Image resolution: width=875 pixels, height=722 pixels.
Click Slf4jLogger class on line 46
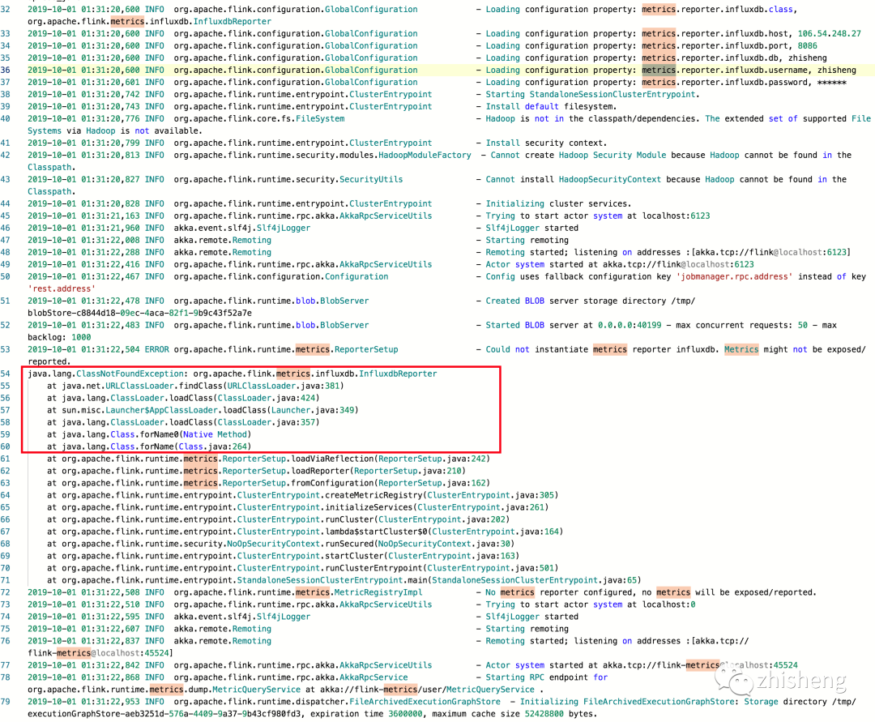pyautogui.click(x=284, y=229)
